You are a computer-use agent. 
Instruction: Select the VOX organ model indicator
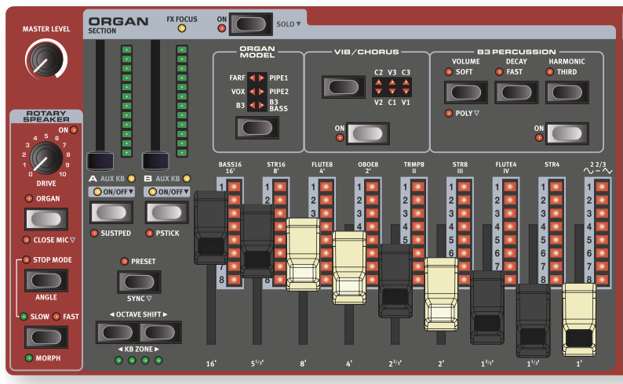coord(253,92)
